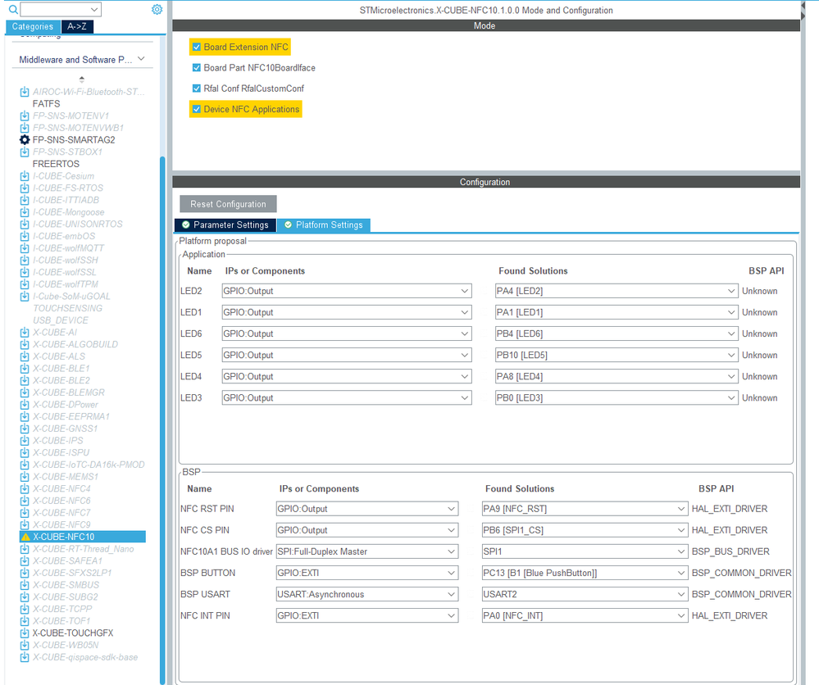Click warning icon beside X-CUBE-NFC10
The width and height of the screenshot is (819, 685).
point(25,537)
